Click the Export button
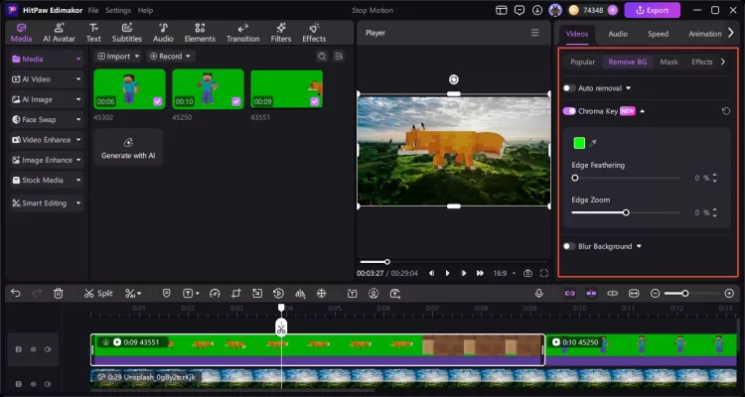Viewport: 745px width, 397px height. [x=653, y=10]
